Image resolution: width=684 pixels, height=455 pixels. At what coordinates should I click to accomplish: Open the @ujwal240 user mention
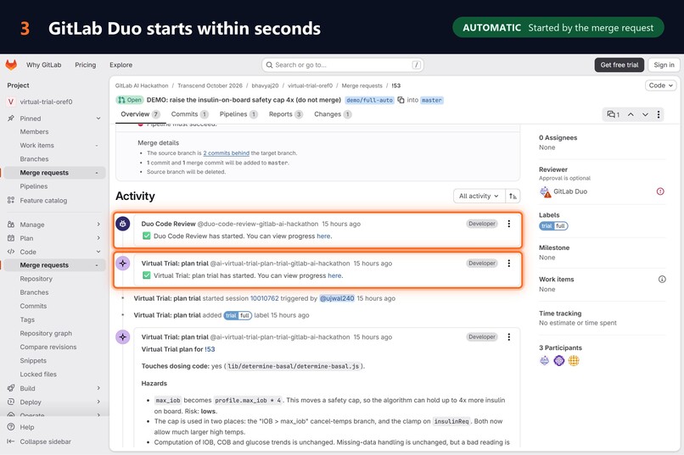(x=337, y=299)
